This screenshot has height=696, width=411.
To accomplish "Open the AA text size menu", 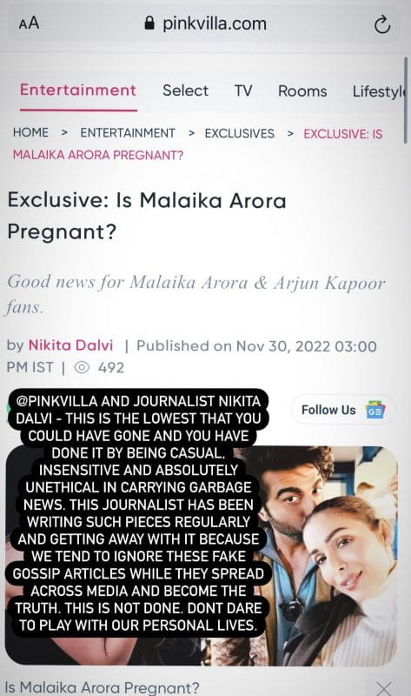I will pyautogui.click(x=30, y=23).
